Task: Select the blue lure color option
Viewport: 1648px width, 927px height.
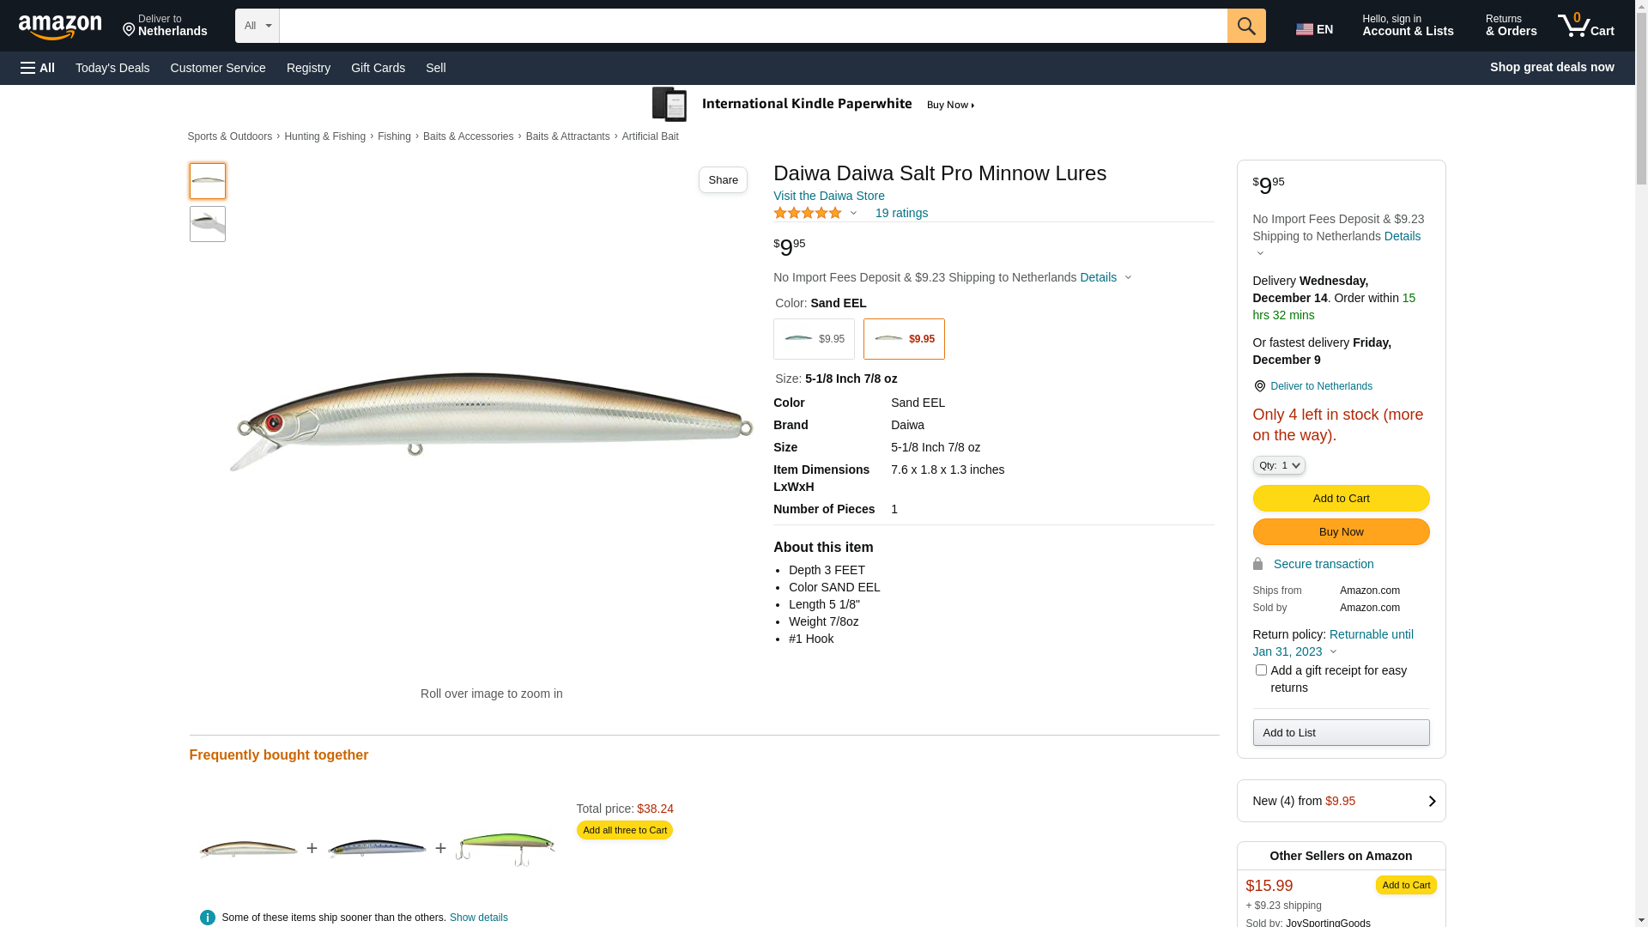Action: [x=814, y=339]
